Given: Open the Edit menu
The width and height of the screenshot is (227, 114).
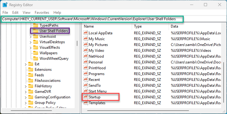Looking at the screenshot, I should tap(15, 13).
